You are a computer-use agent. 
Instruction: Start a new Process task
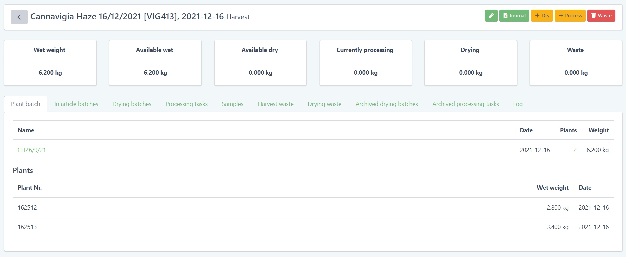click(x=570, y=16)
